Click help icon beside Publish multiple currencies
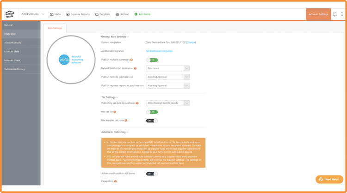Viewport: 347px width, 193px height. [x=131, y=60]
